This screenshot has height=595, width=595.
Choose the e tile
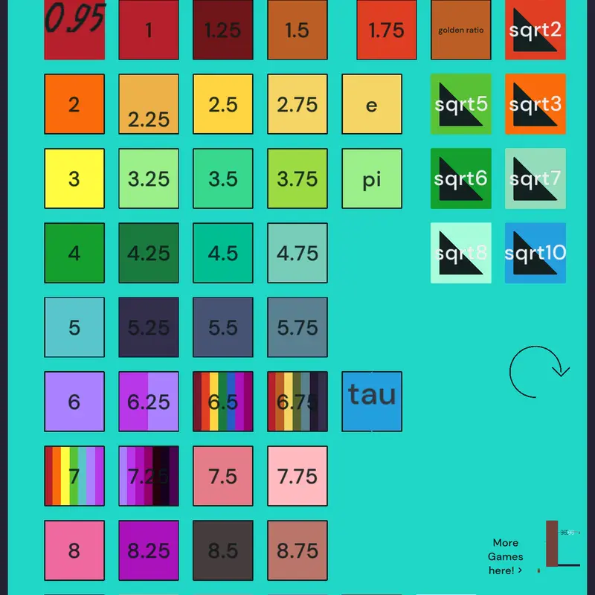372,104
